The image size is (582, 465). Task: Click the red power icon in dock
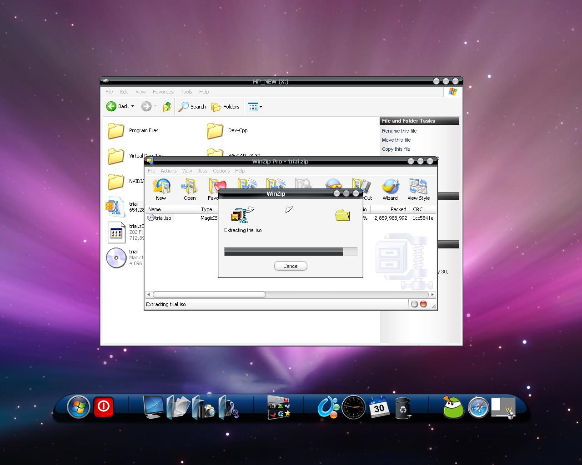[x=104, y=406]
